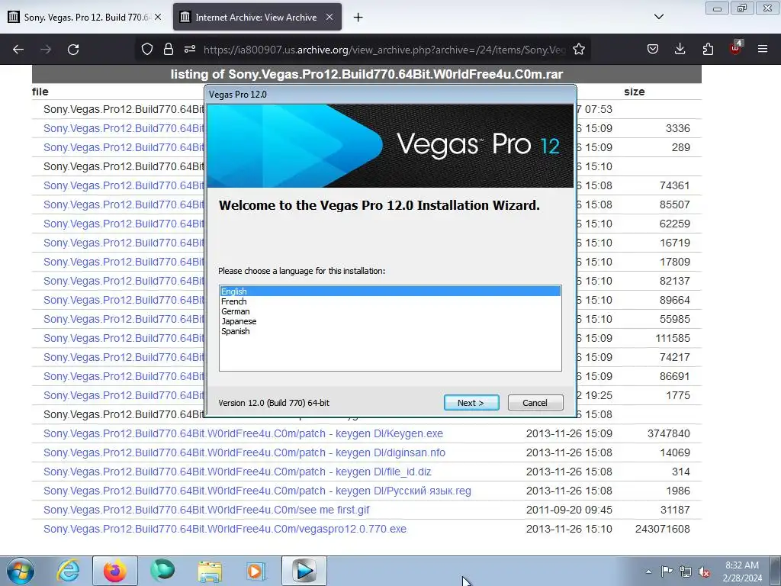Viewport: 781px width, 586px height.
Task: Open the green globe taskbar app
Action: click(162, 571)
